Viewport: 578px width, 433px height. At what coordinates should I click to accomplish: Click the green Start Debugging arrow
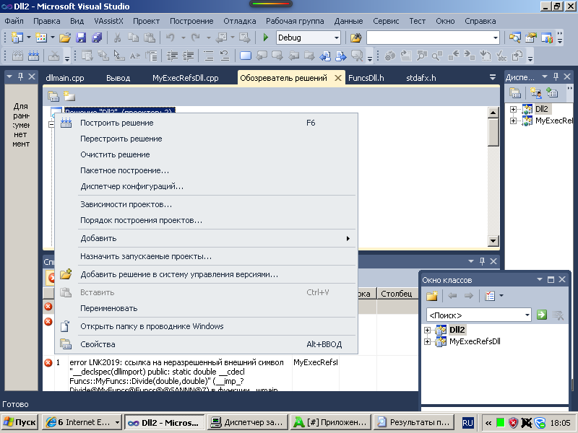pos(266,38)
